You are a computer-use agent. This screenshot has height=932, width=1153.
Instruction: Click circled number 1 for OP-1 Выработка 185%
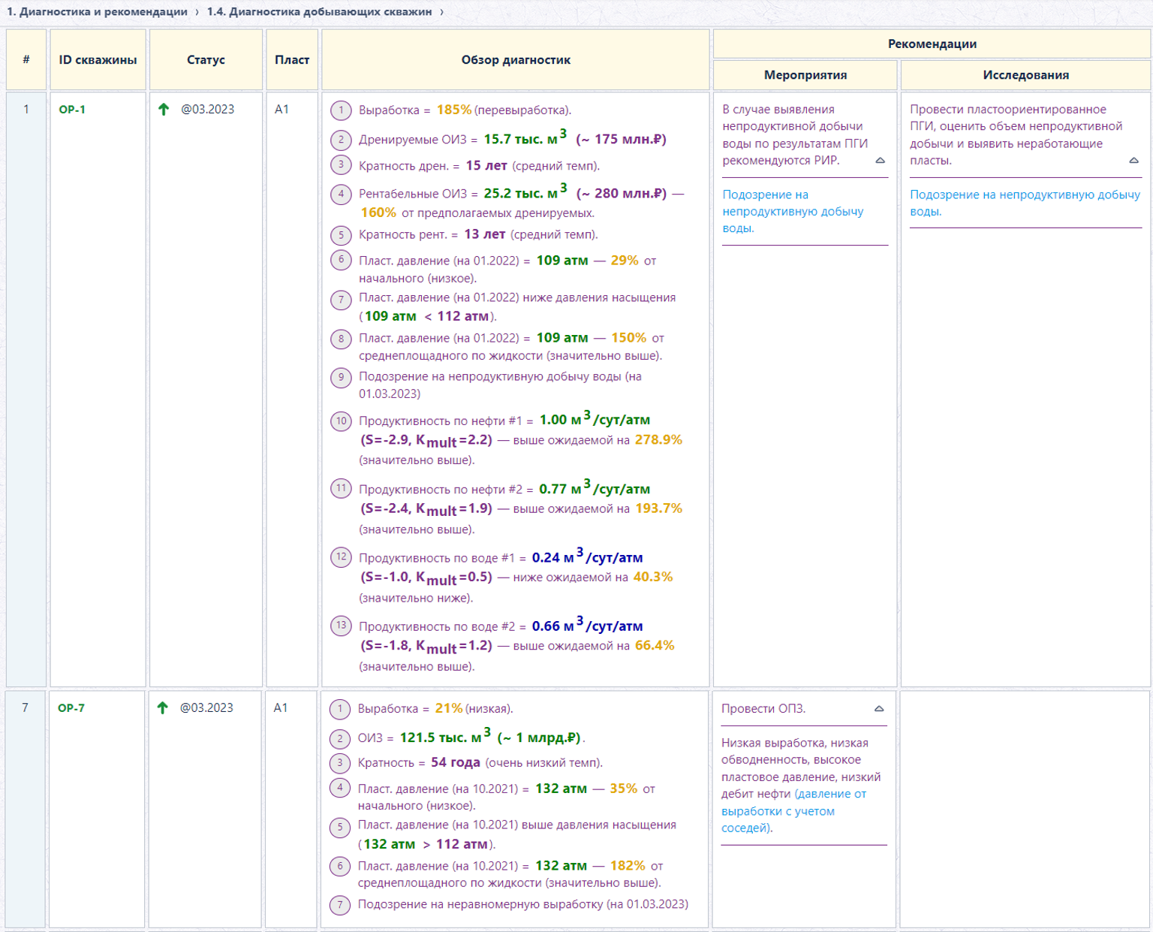(341, 110)
